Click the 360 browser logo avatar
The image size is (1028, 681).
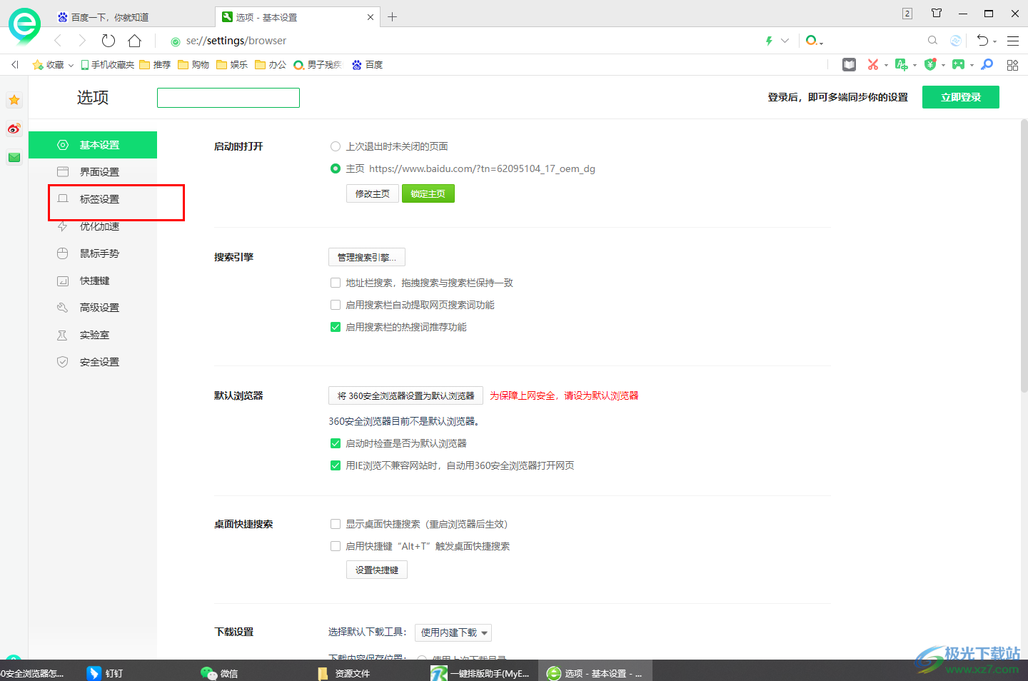[x=24, y=26]
